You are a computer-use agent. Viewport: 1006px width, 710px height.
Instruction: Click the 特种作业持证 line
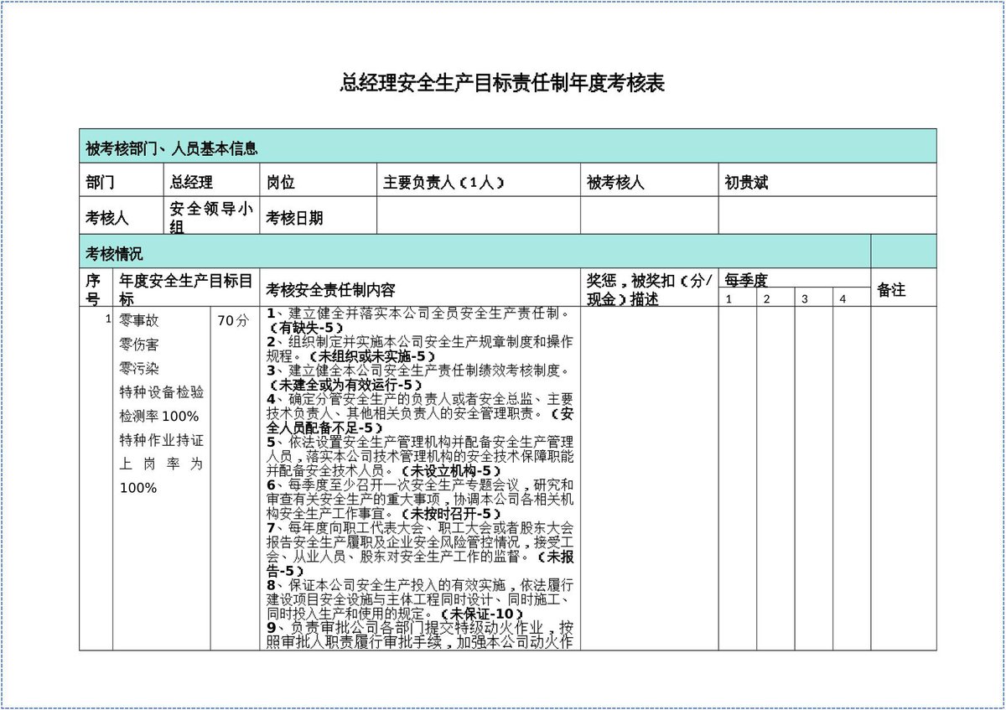[162, 439]
